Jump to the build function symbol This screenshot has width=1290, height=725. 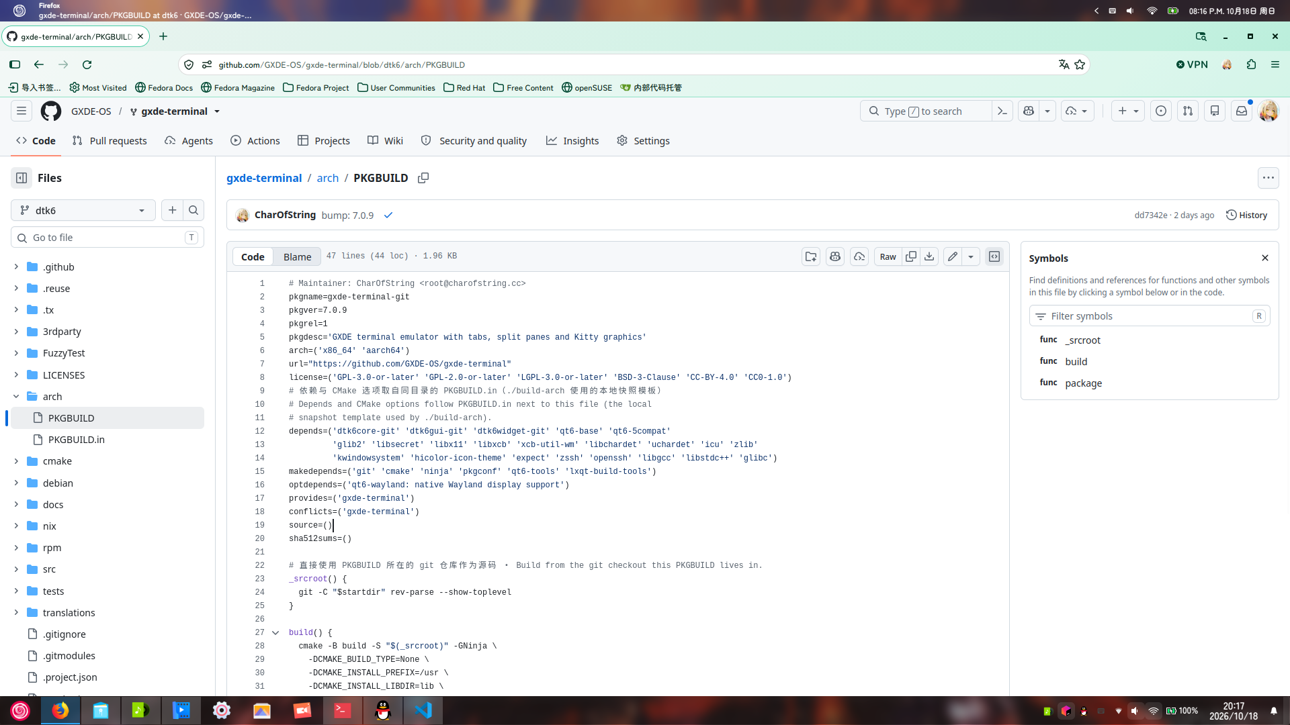point(1076,361)
